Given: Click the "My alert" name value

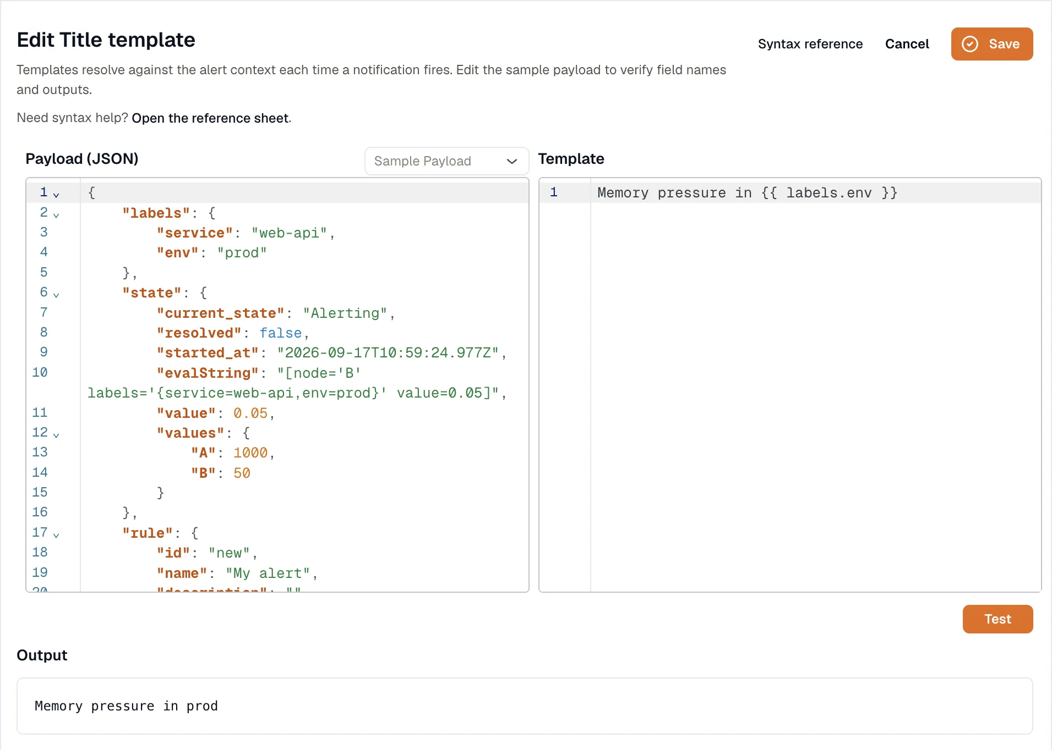Looking at the screenshot, I should tap(268, 573).
